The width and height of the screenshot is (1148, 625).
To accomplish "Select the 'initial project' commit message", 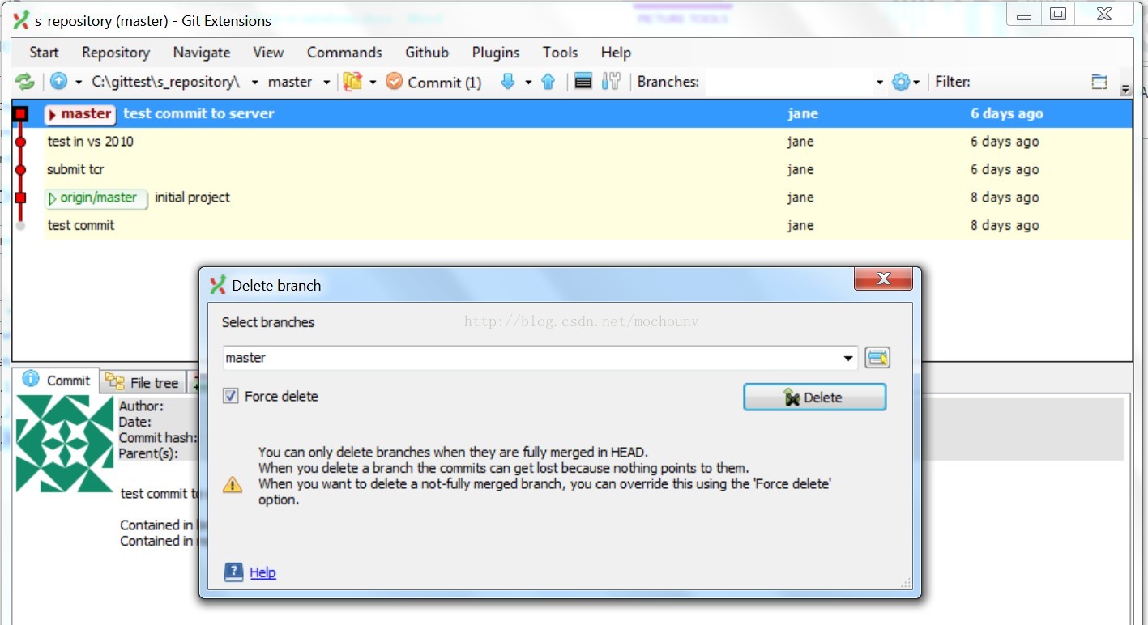I will pos(192,198).
